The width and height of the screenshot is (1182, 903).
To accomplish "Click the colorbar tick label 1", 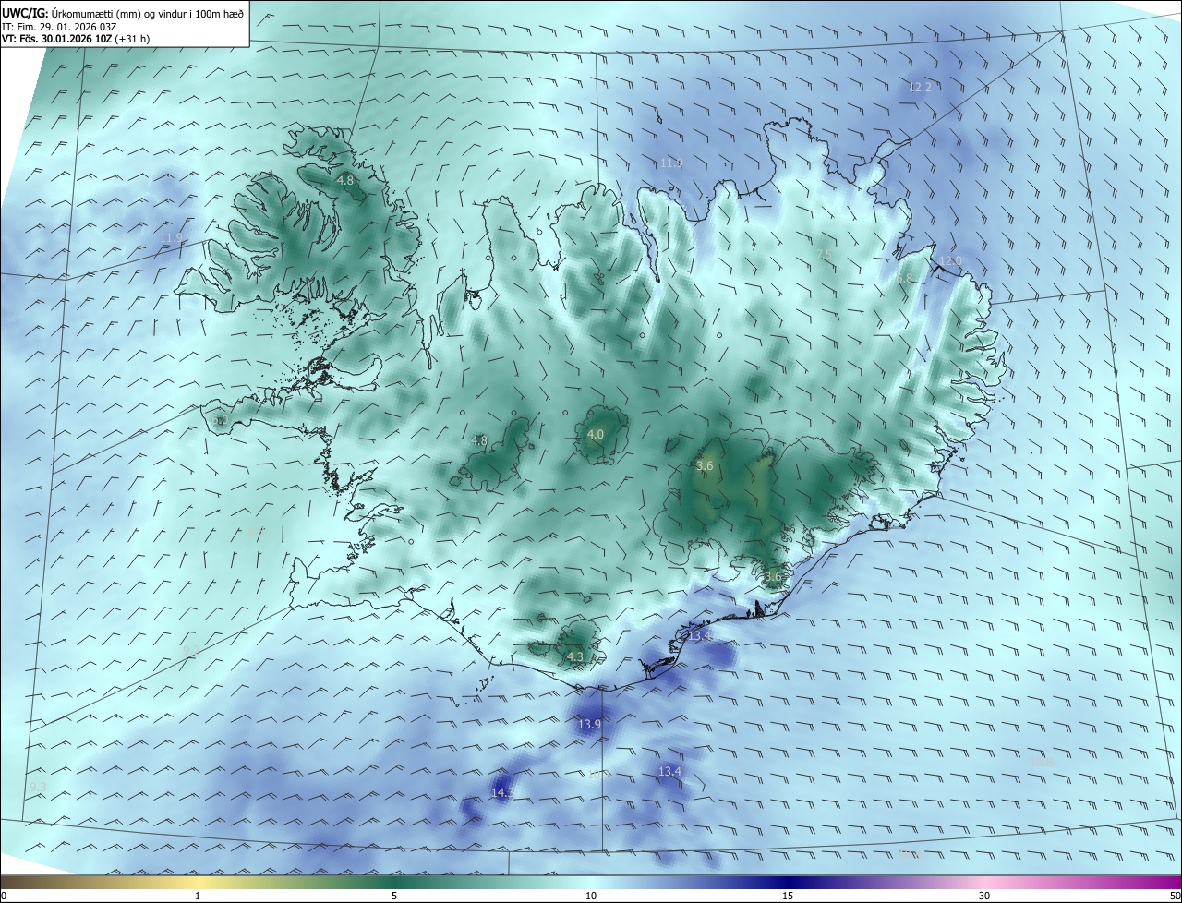I will [x=198, y=896].
